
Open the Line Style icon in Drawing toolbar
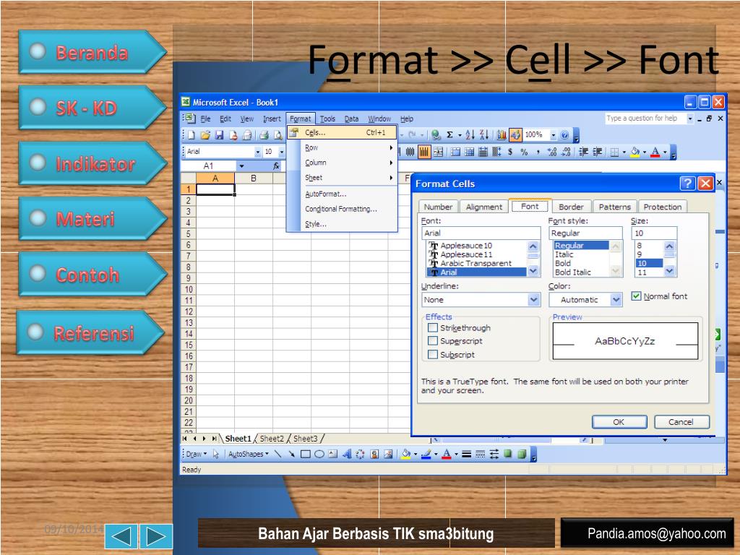[466, 454]
